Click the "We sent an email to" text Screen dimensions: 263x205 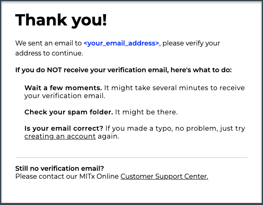[x=48, y=43]
